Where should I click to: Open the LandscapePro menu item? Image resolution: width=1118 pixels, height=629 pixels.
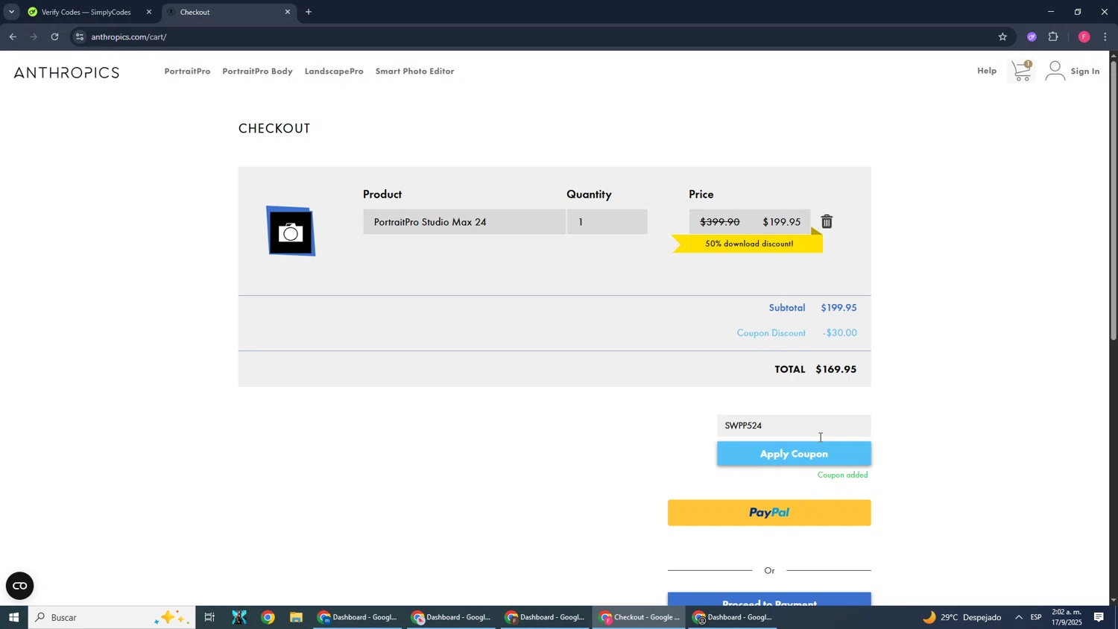click(x=334, y=72)
